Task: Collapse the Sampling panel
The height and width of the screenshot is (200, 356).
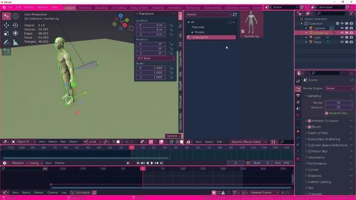Action: point(314,96)
